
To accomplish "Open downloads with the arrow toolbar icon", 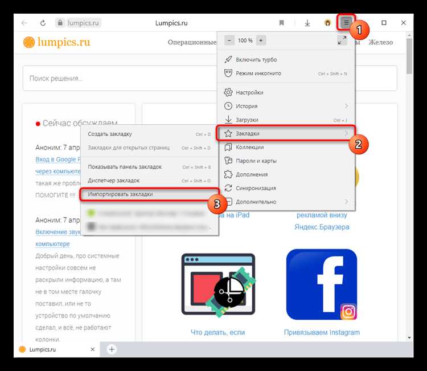I will [x=307, y=23].
